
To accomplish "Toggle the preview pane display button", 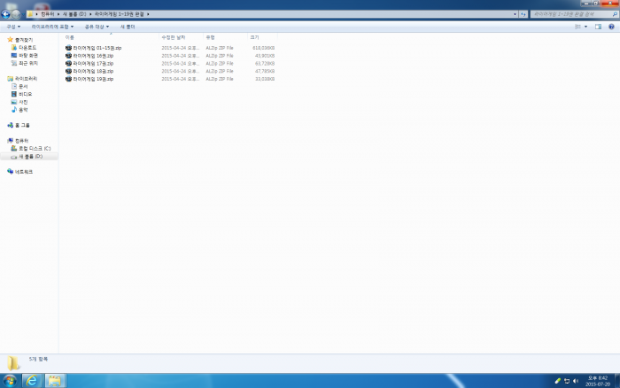I will pos(599,27).
